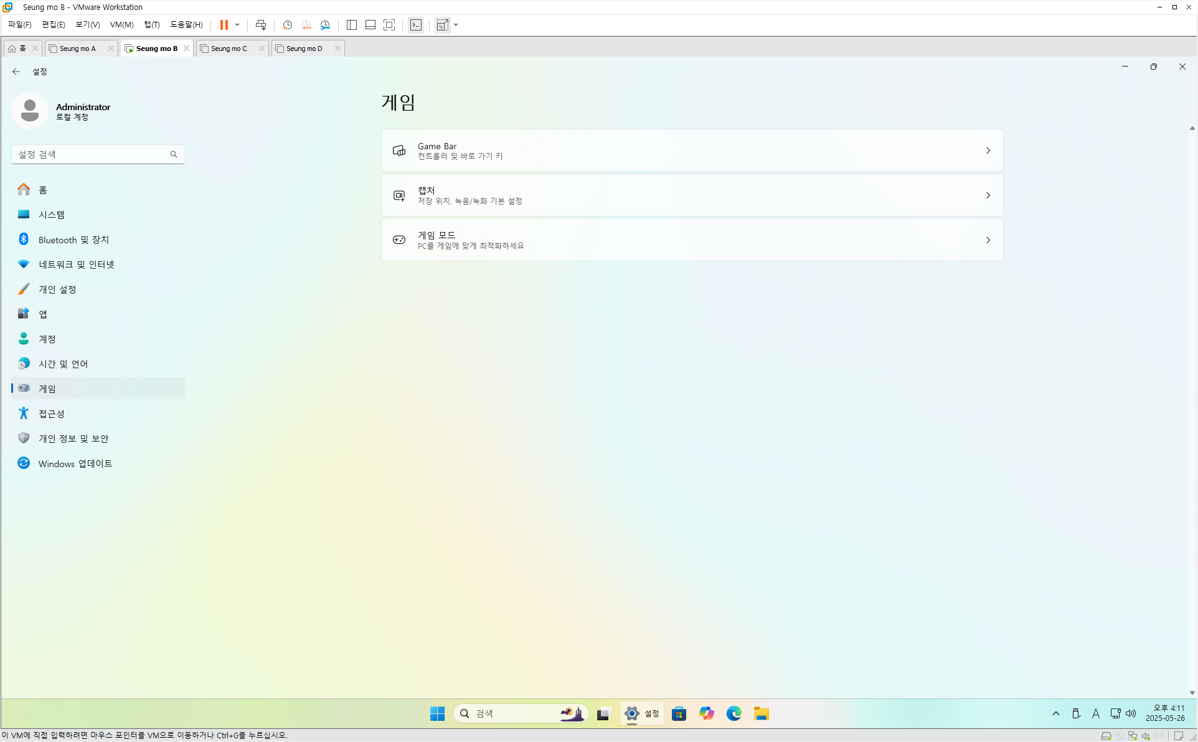Click the settings back arrow

pyautogui.click(x=16, y=72)
